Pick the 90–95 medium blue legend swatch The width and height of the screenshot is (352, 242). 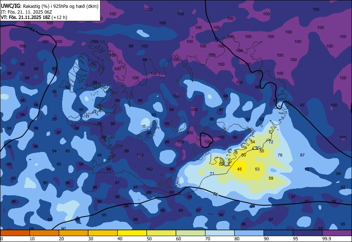click(279, 233)
